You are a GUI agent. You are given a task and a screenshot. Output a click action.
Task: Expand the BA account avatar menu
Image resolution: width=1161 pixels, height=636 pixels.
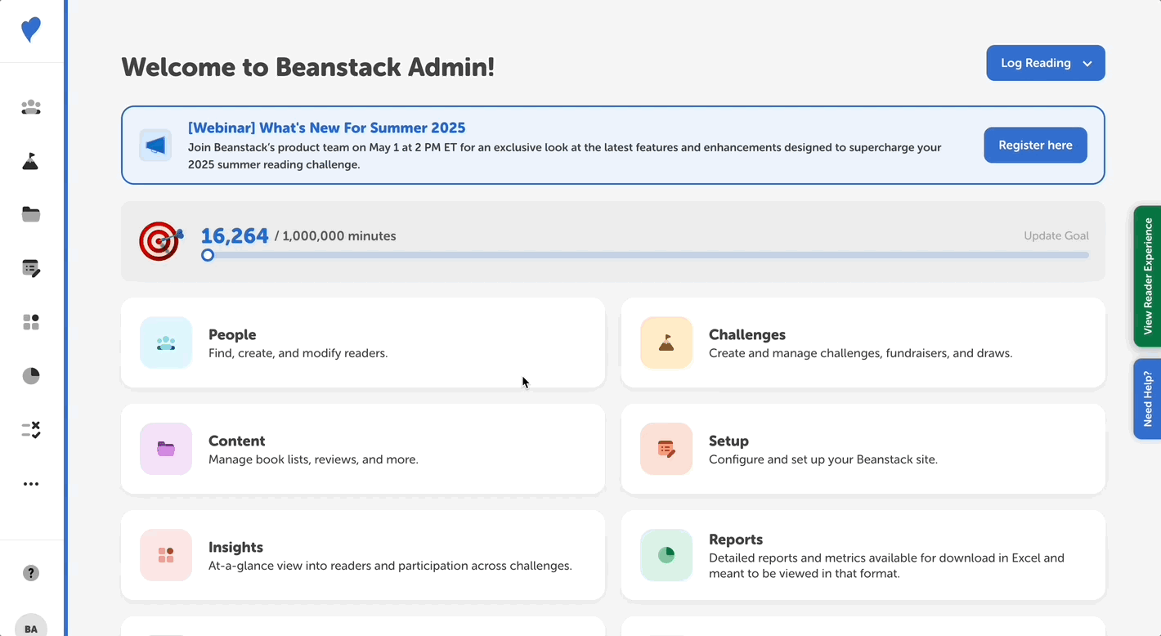(x=30, y=625)
